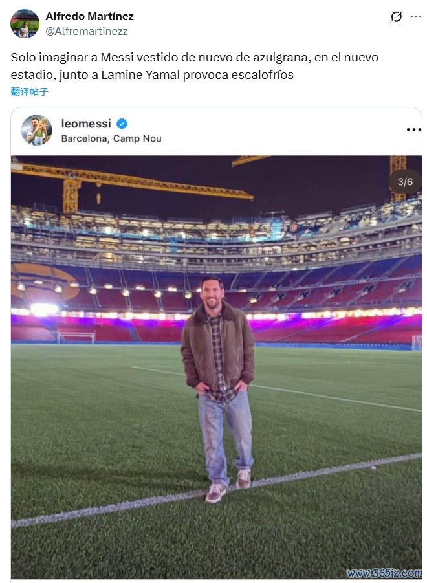Image resolution: width=427 pixels, height=583 pixels.
Task: Click the Barcelona, Camp Nou location tag
Action: point(111,138)
